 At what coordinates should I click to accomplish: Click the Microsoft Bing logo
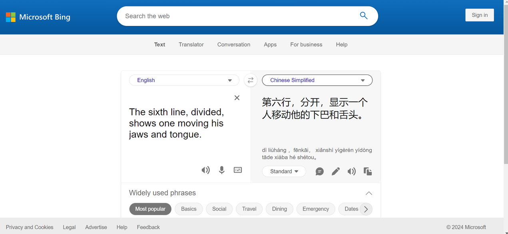(x=38, y=17)
